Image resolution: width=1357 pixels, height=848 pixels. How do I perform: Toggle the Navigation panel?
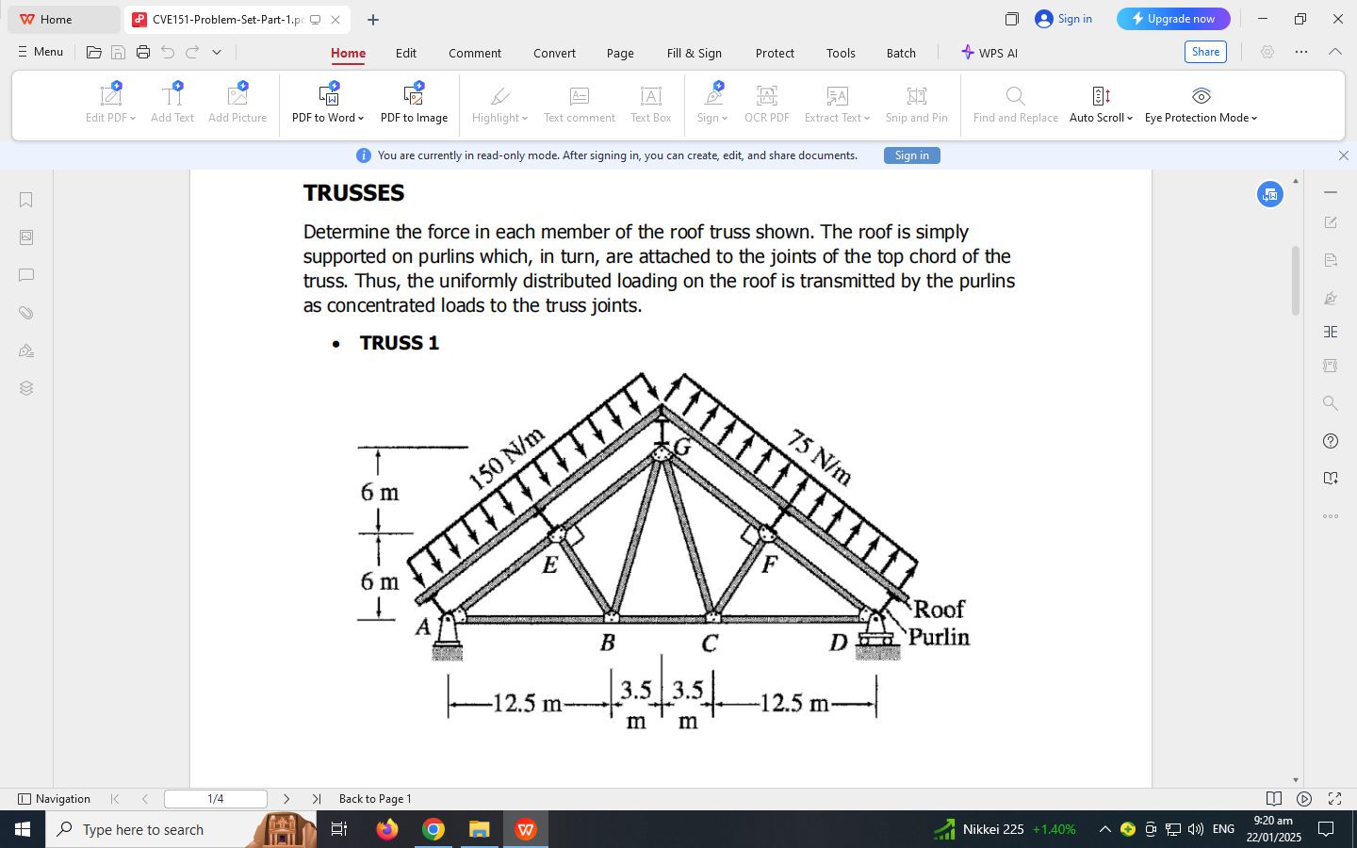[x=57, y=798]
